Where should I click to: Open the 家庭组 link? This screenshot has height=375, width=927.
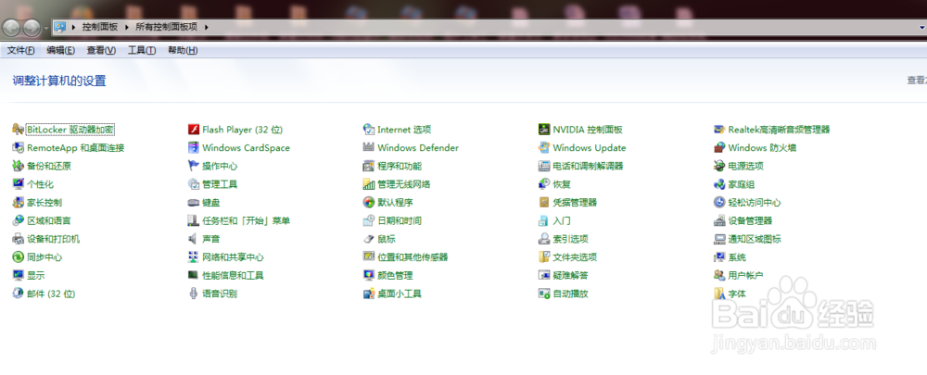pyautogui.click(x=742, y=185)
